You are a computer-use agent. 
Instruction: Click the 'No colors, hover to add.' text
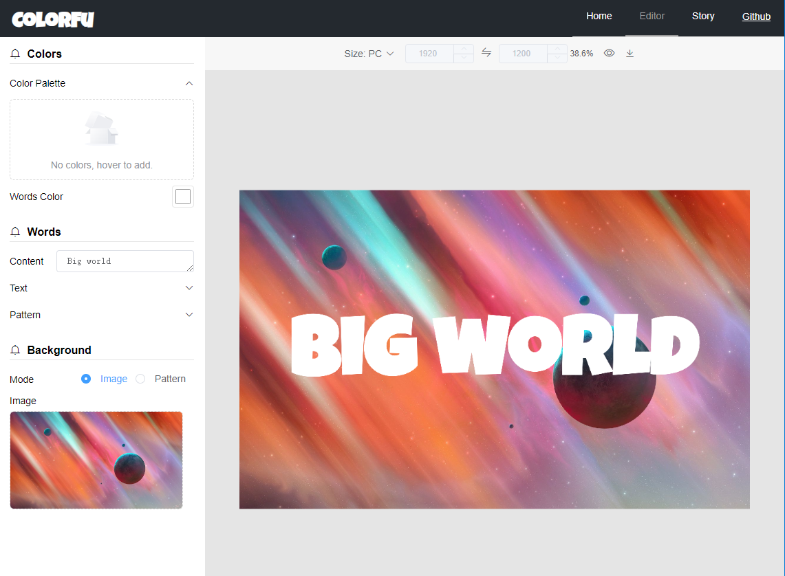[102, 165]
